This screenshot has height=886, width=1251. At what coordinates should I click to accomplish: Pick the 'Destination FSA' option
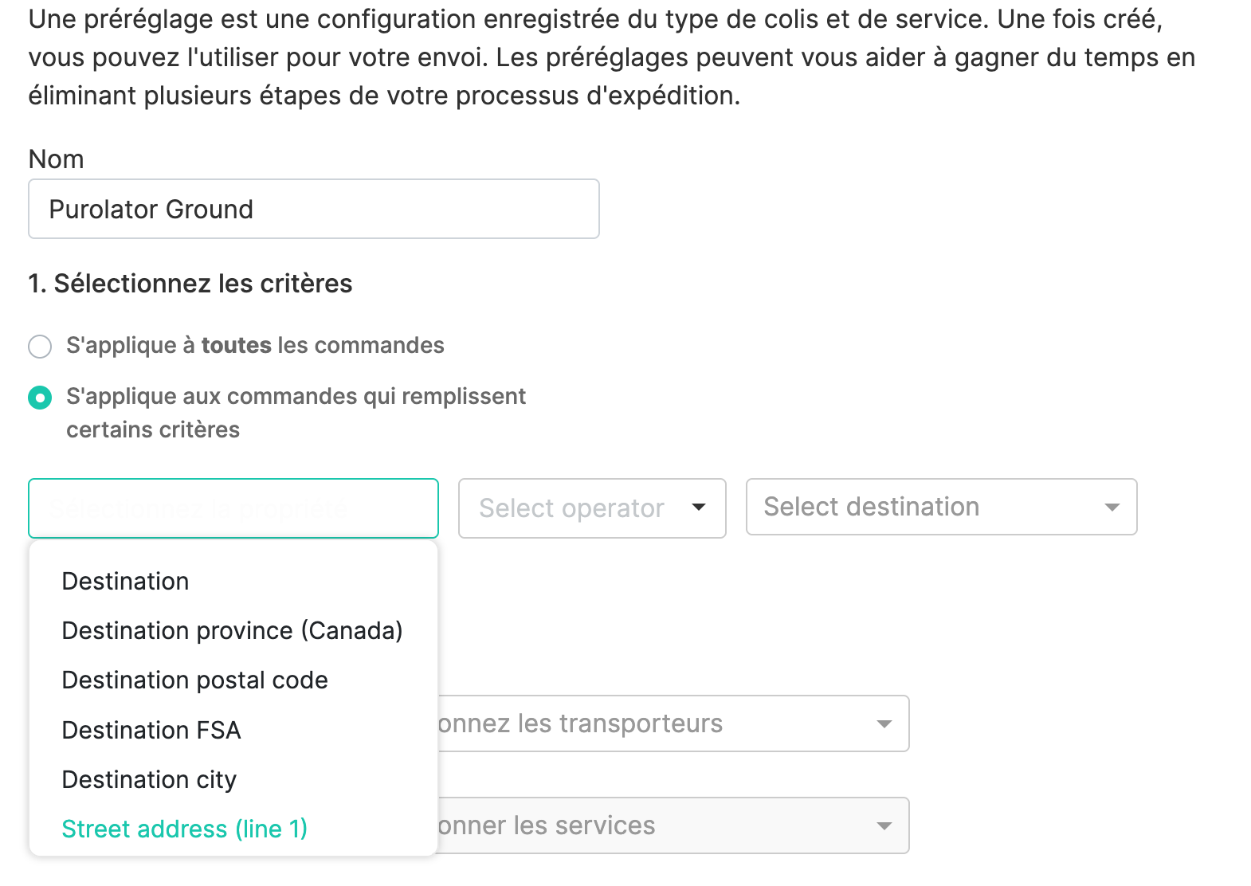tap(151, 731)
